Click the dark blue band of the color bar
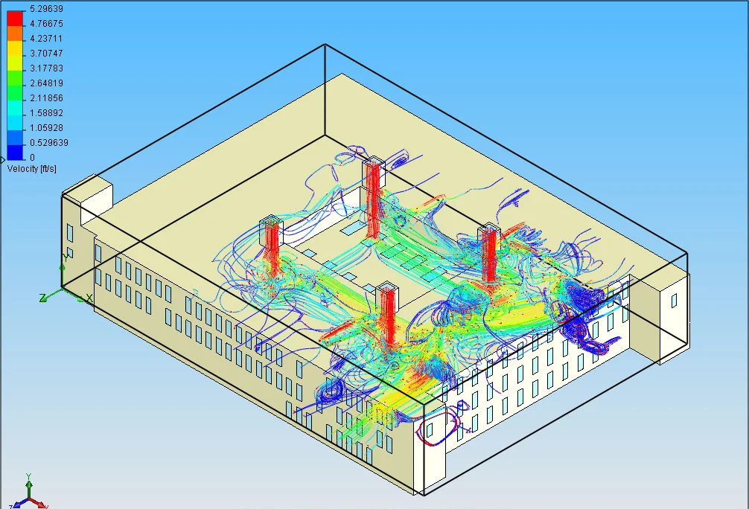749x509 pixels. pyautogui.click(x=15, y=153)
